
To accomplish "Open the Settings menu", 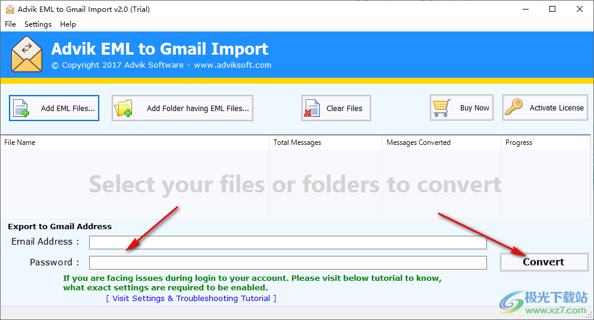I will 38,24.
